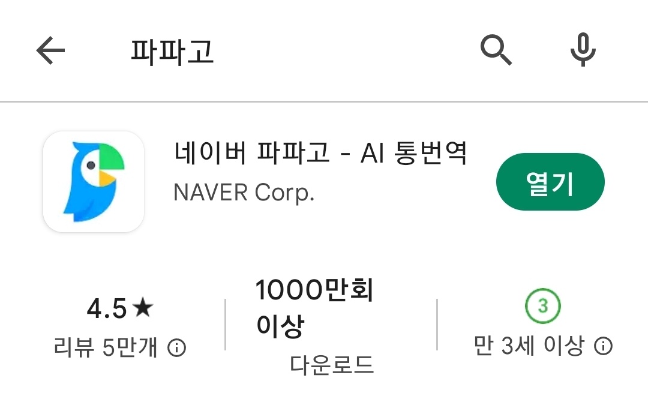
Task: Click the AI 통번역 part of the title
Action: (413, 152)
